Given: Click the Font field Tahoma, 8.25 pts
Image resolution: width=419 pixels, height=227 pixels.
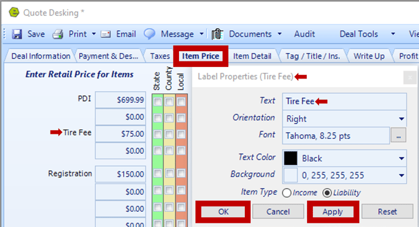Looking at the screenshot, I should pos(336,136).
